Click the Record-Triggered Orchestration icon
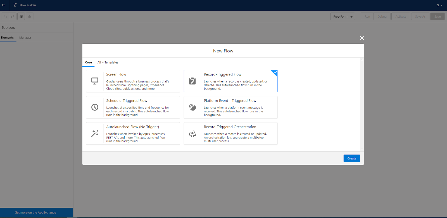This screenshot has height=218, width=447. [x=192, y=134]
